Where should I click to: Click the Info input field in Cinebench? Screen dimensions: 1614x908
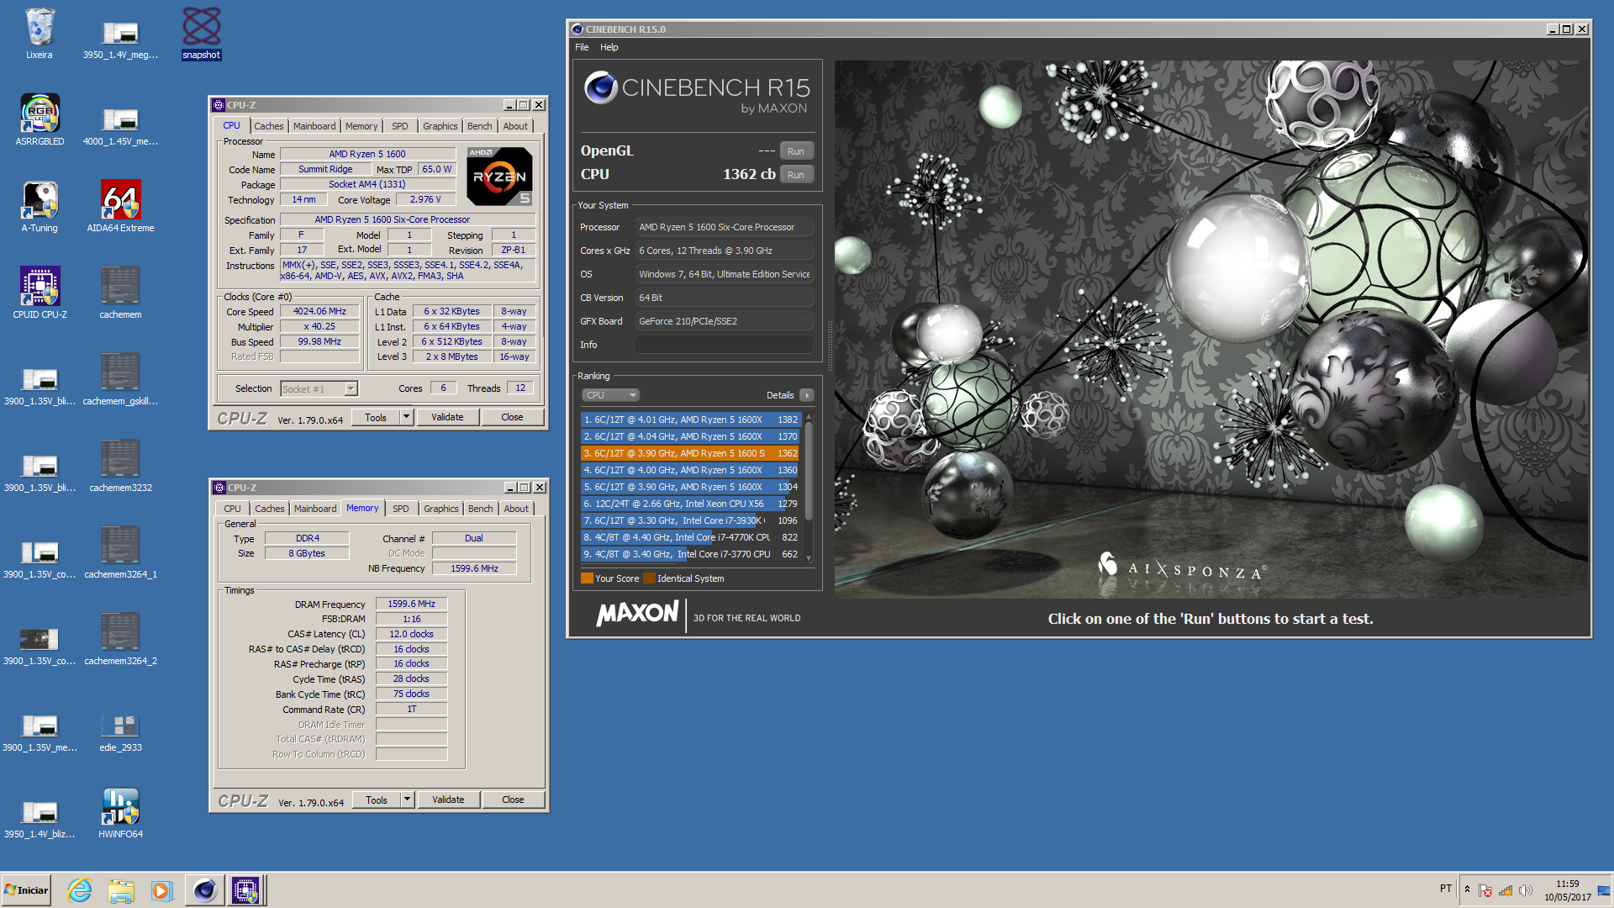pyautogui.click(x=725, y=345)
